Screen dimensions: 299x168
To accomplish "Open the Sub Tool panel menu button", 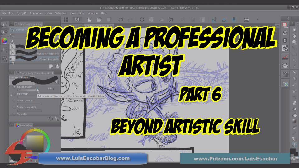I will pyautogui.click(x=11, y=24).
